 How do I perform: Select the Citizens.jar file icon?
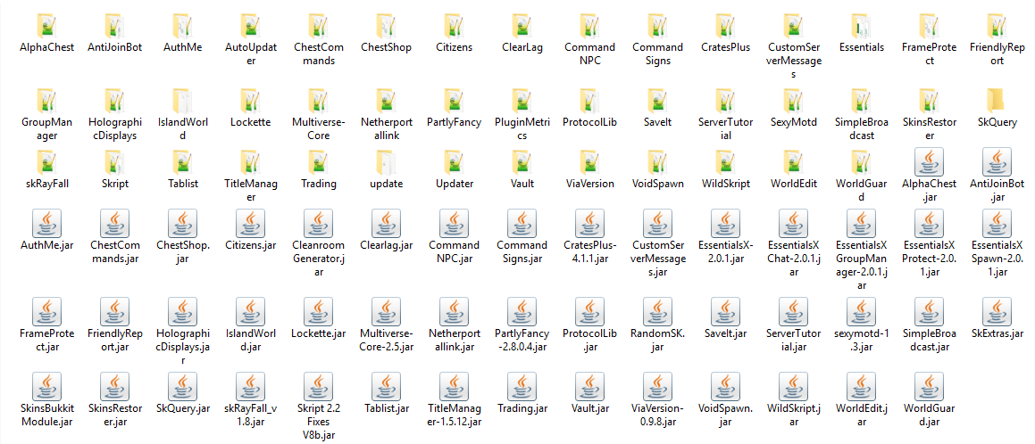coord(251,223)
